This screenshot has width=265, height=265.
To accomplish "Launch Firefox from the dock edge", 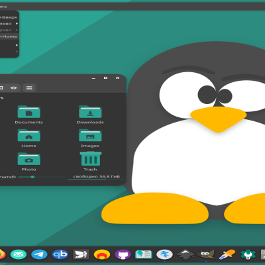I will (x=2, y=254).
